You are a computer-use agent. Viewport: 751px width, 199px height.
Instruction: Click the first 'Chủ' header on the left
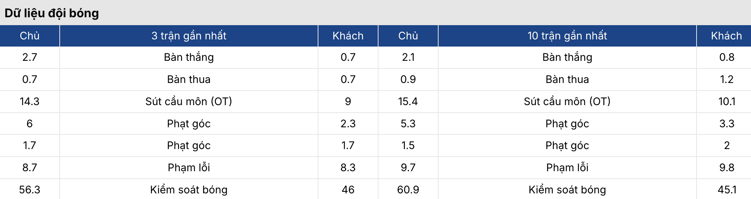pos(30,36)
